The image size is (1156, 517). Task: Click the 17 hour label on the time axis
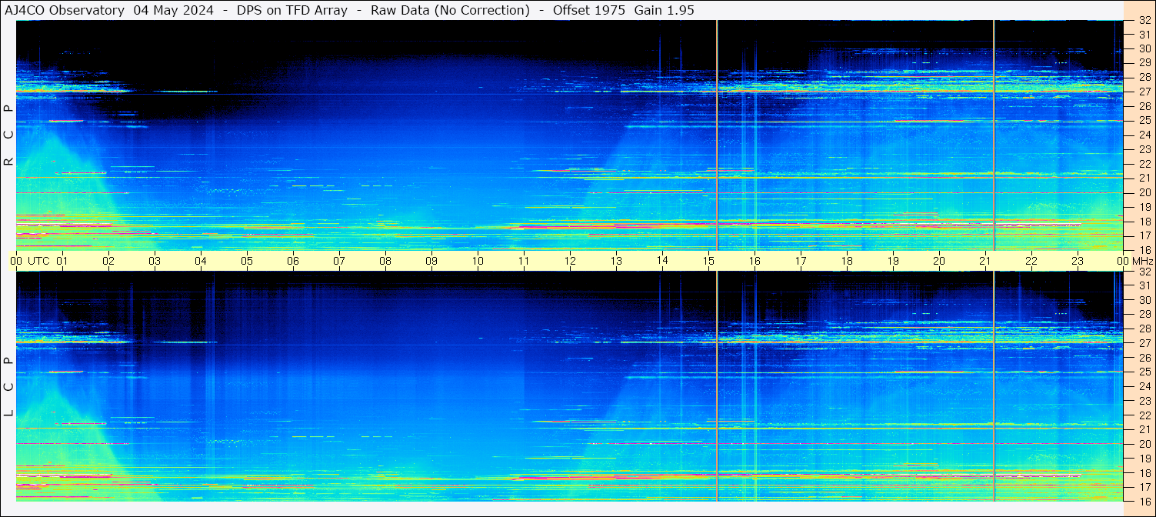801,261
